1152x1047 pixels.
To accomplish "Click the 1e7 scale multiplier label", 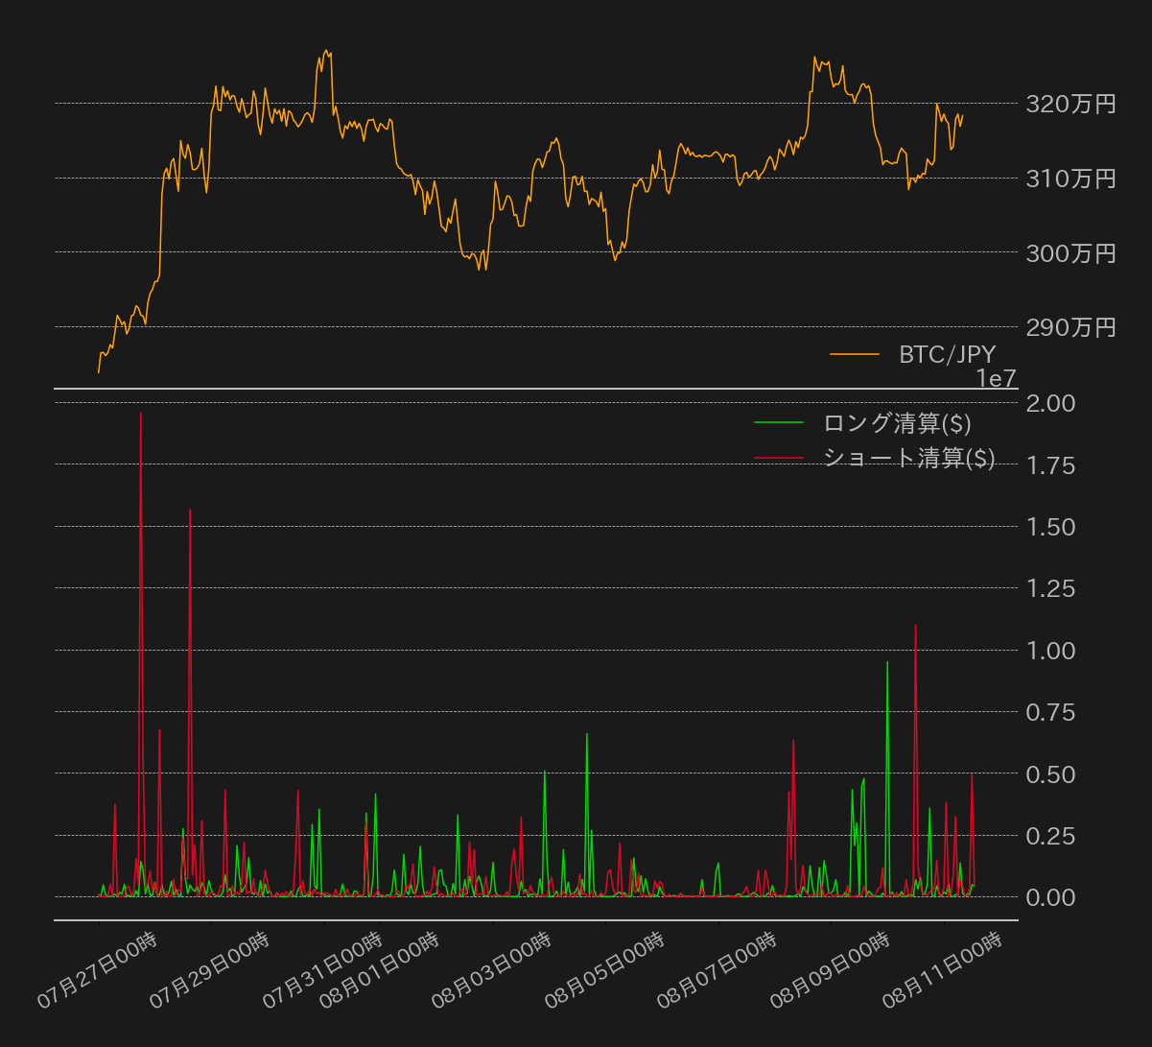I will (996, 379).
